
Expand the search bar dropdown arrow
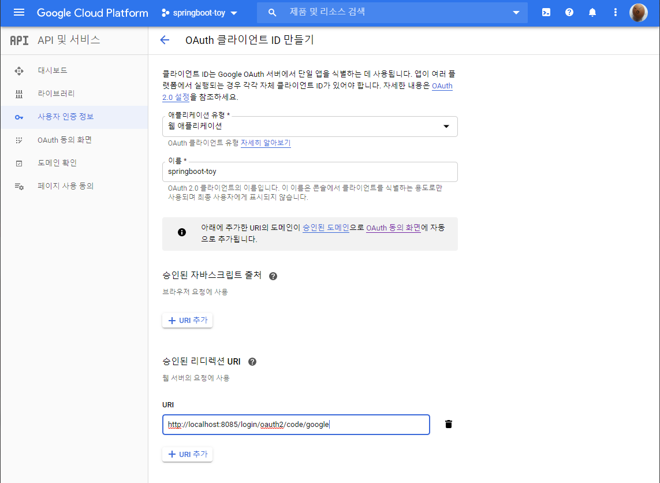tap(516, 13)
